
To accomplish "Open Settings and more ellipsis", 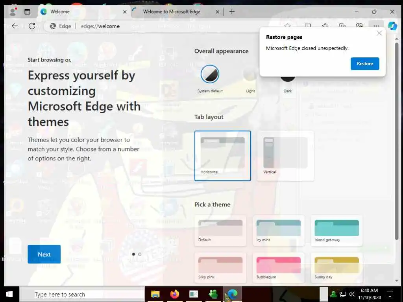I will pos(376,26).
